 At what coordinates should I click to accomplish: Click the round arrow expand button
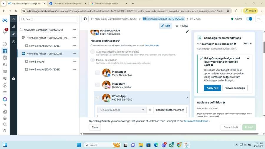(14, 79)
